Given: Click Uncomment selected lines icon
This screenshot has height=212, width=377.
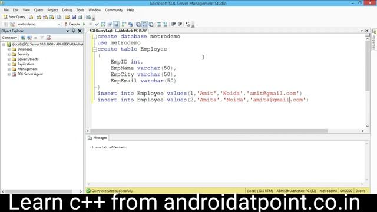Looking at the screenshot, I should 166,24.
